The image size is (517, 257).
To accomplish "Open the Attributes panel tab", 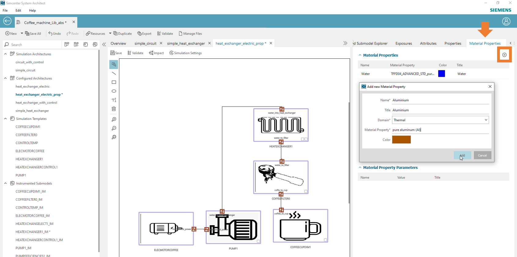I will tap(428, 43).
